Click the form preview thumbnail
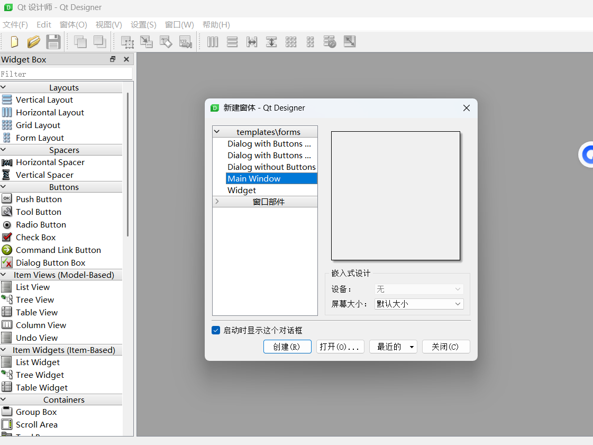 [396, 196]
